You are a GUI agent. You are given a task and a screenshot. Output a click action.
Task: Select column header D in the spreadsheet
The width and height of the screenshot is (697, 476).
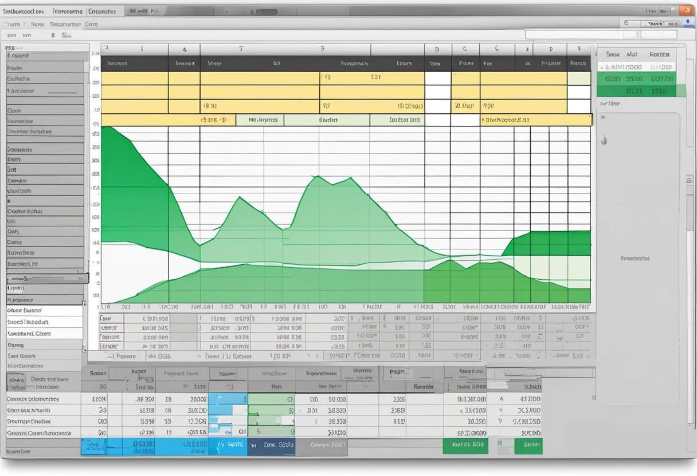pyautogui.click(x=437, y=50)
